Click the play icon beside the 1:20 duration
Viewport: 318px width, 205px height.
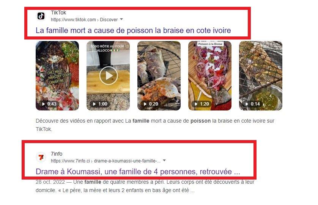coord(196,104)
